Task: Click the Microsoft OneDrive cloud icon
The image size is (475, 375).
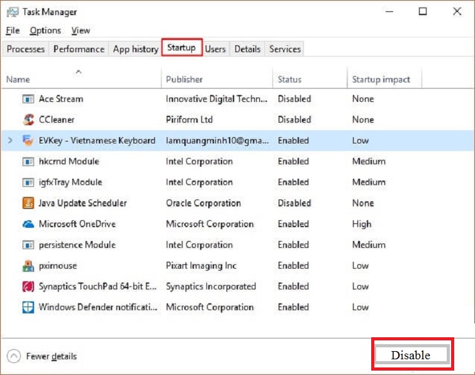Action: point(28,224)
